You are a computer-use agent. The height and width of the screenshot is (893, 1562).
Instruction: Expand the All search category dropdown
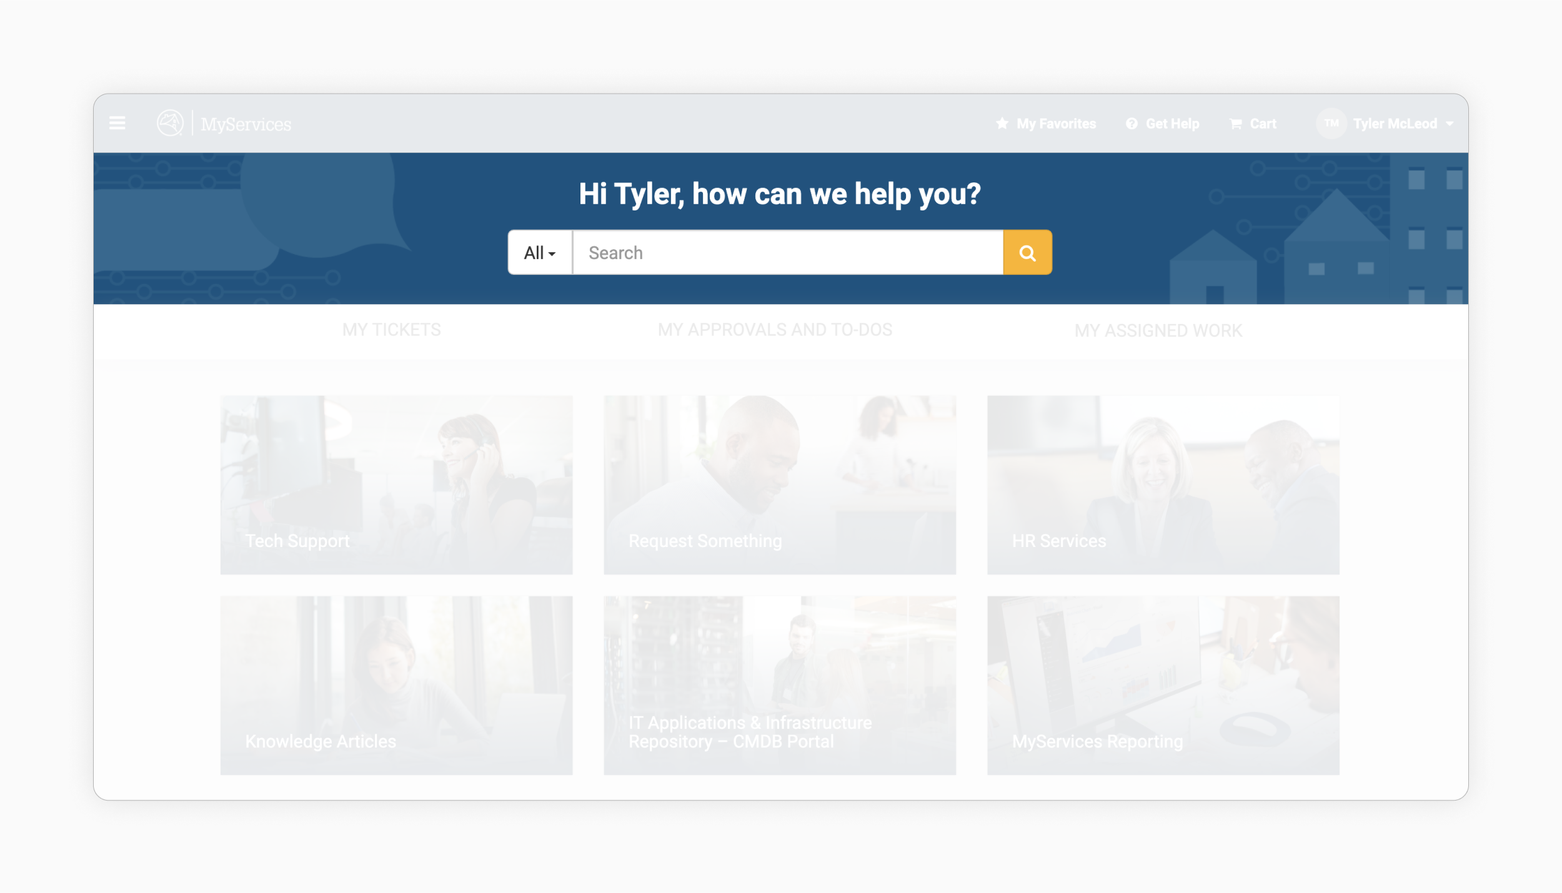[540, 252]
